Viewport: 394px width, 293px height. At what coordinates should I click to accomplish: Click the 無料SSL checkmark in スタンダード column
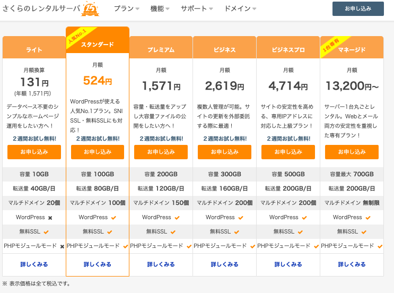coord(110,232)
